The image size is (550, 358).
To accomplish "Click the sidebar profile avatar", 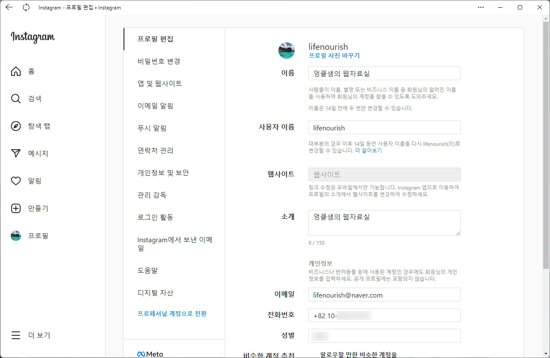I will 16,236.
